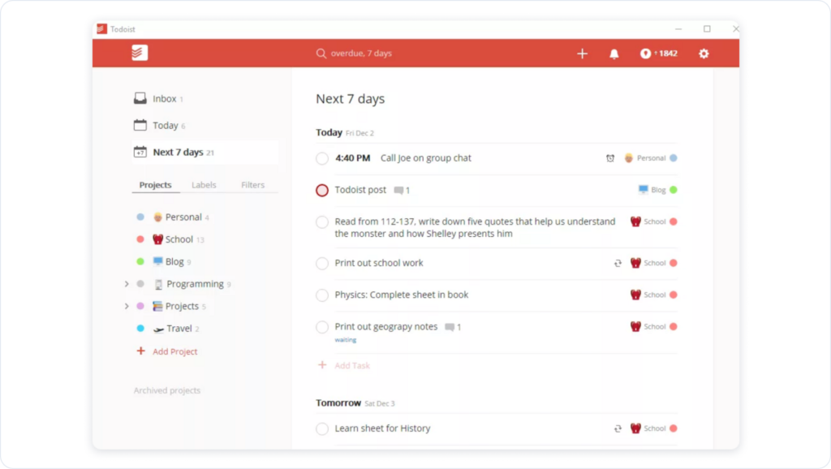The height and width of the screenshot is (469, 831).
Task: Click Personal project emoji icon in sidebar
Action: pos(157,217)
